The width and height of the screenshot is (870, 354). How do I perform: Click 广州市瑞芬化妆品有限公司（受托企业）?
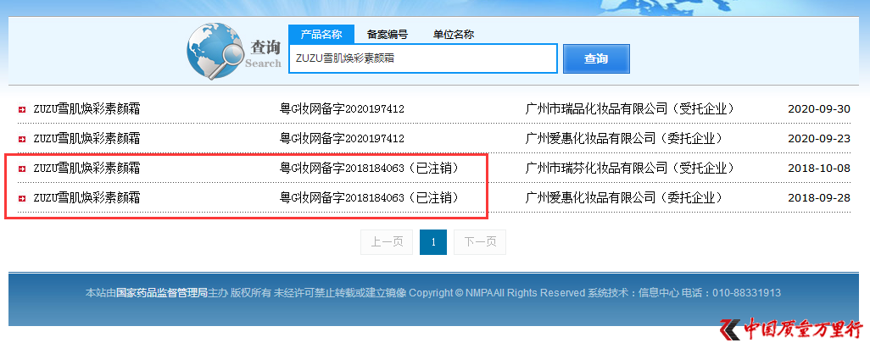(x=632, y=168)
